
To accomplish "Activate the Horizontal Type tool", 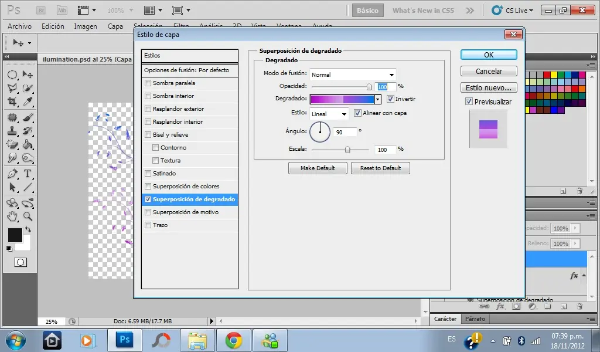I will pos(27,174).
